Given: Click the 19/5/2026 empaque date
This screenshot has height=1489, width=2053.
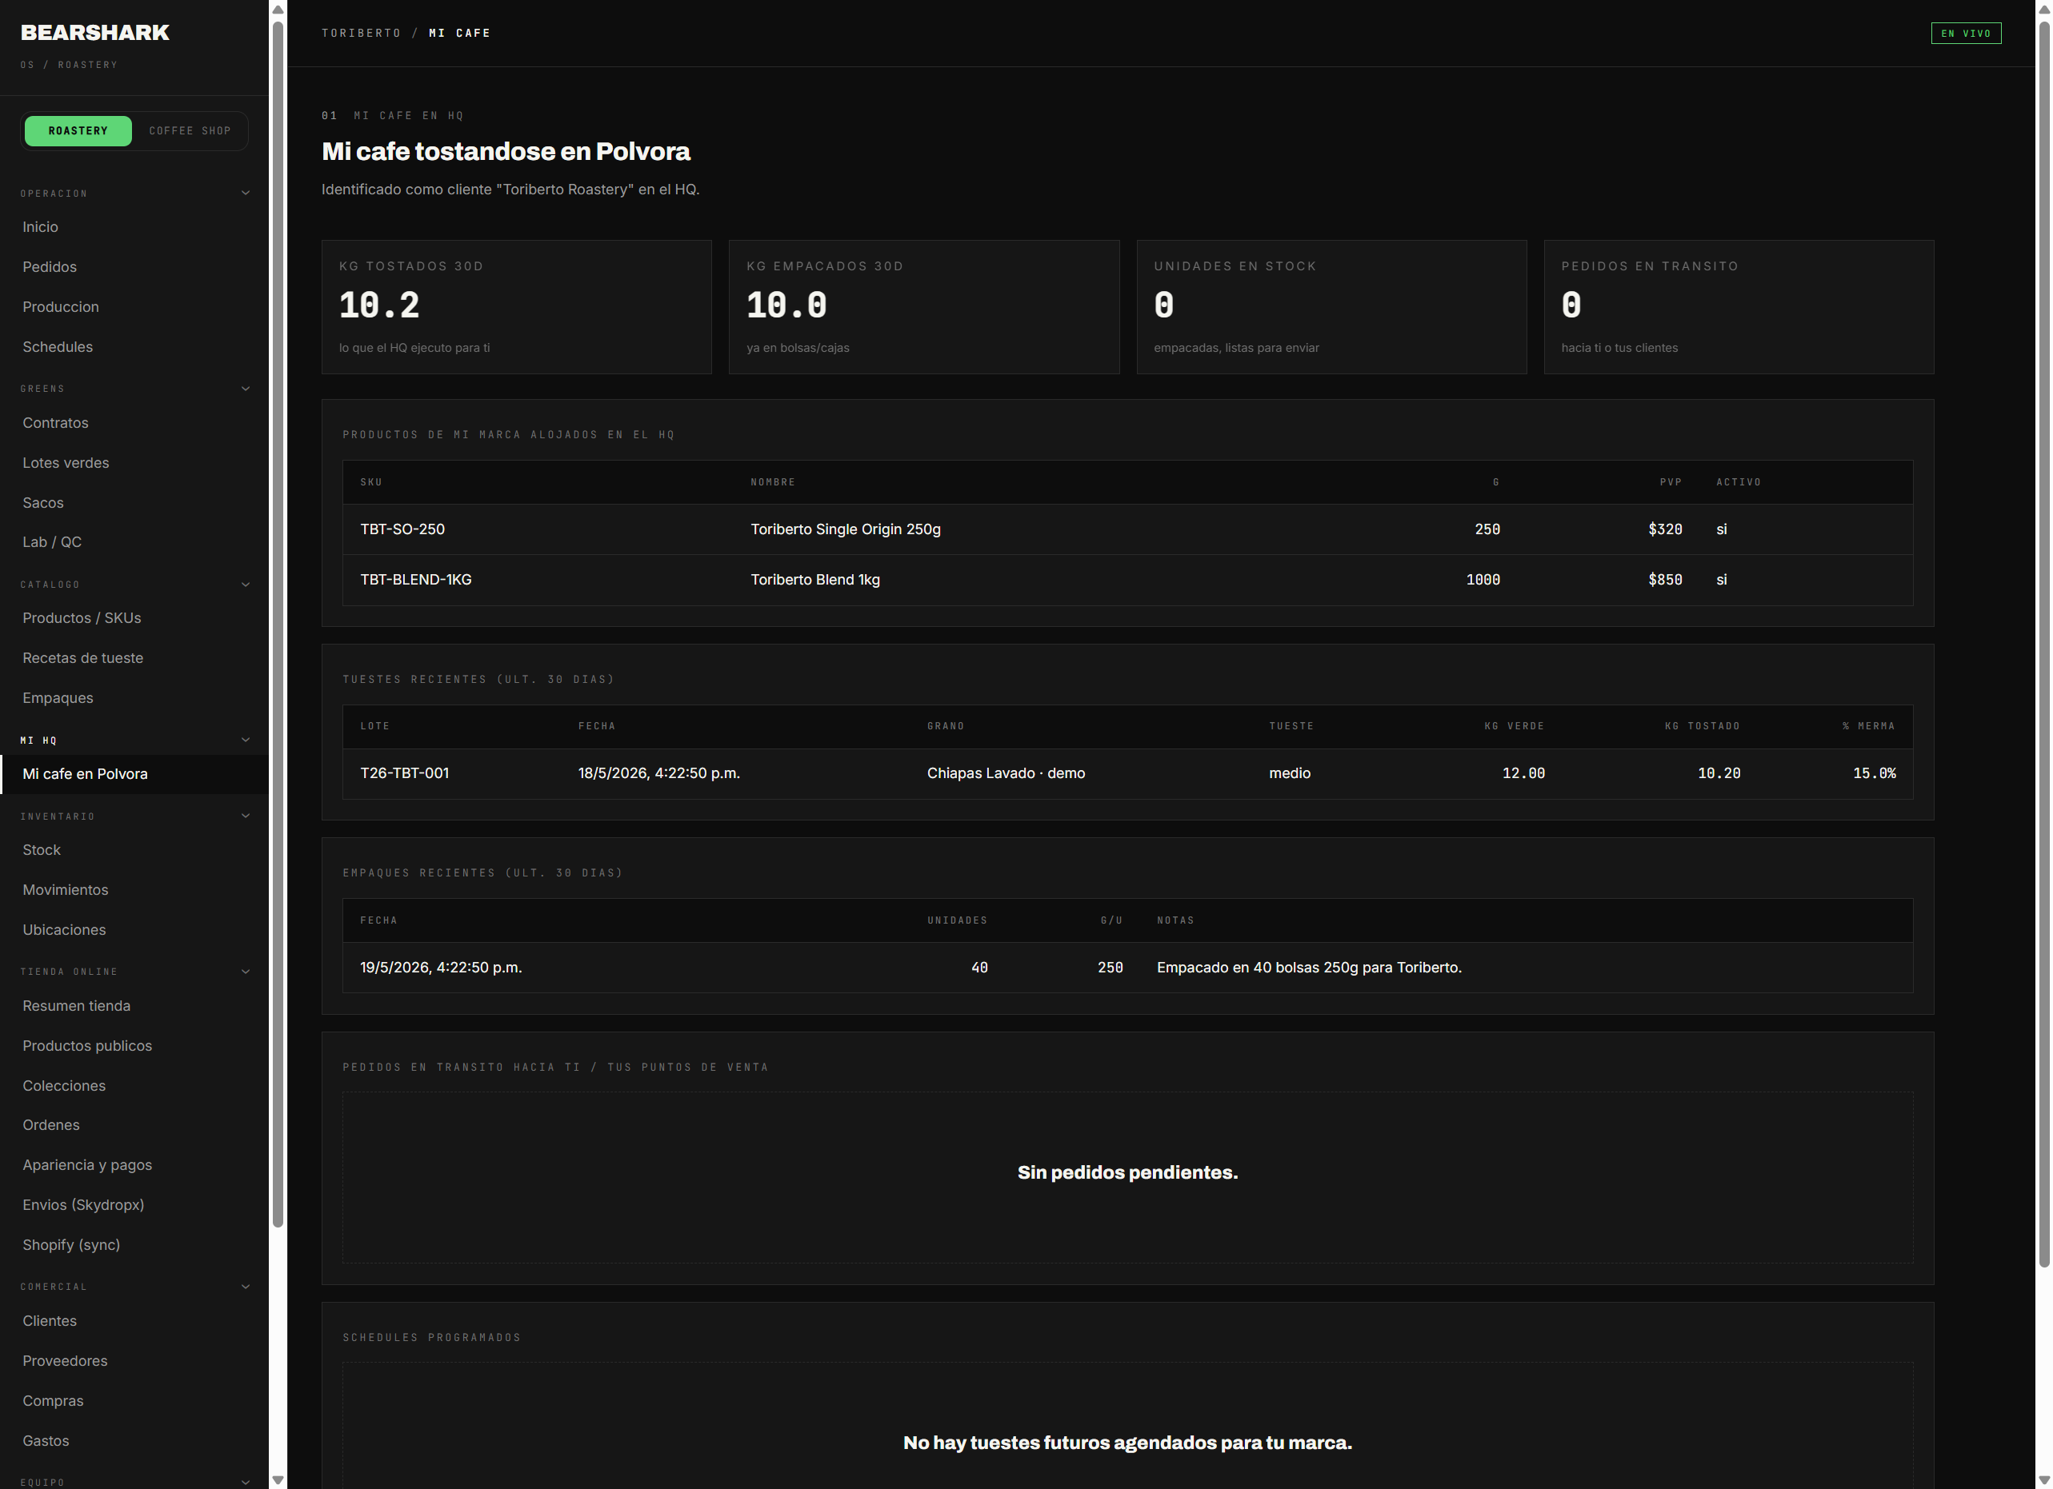Looking at the screenshot, I should point(441,968).
